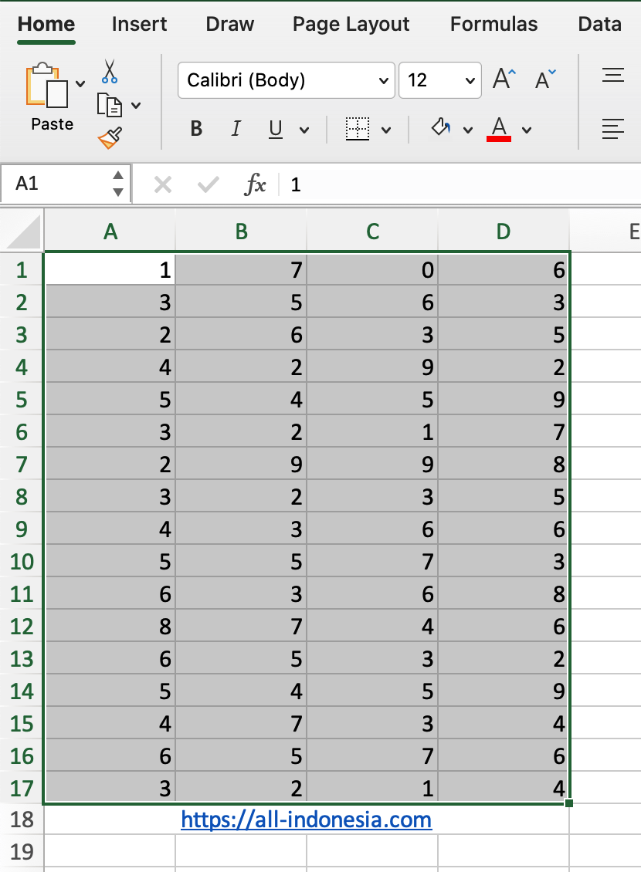Toggle Italic formatting
Image resolution: width=641 pixels, height=872 pixels.
236,129
